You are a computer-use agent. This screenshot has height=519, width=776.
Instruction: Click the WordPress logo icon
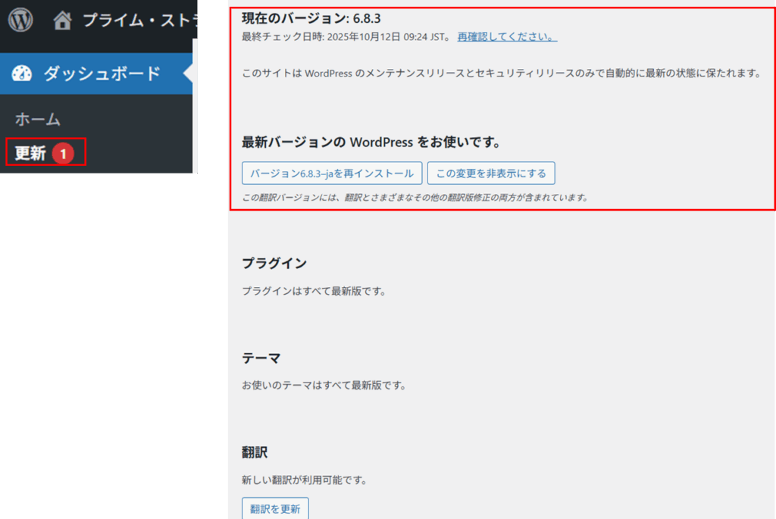[x=20, y=20]
